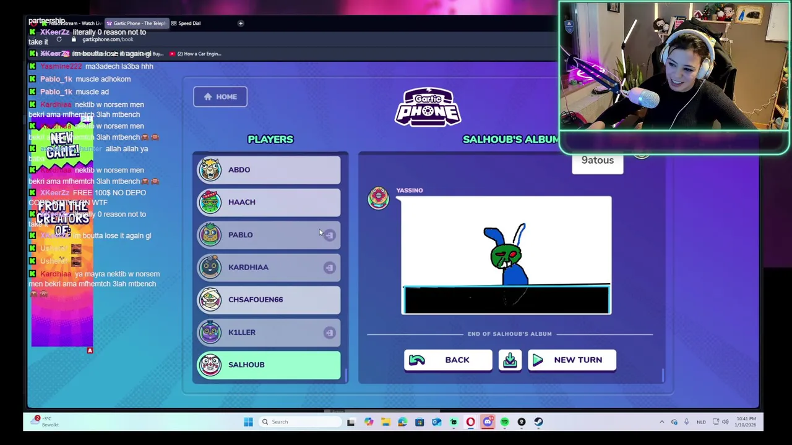Open the clock showing 10:41 PM
The height and width of the screenshot is (445, 792).
click(x=746, y=422)
